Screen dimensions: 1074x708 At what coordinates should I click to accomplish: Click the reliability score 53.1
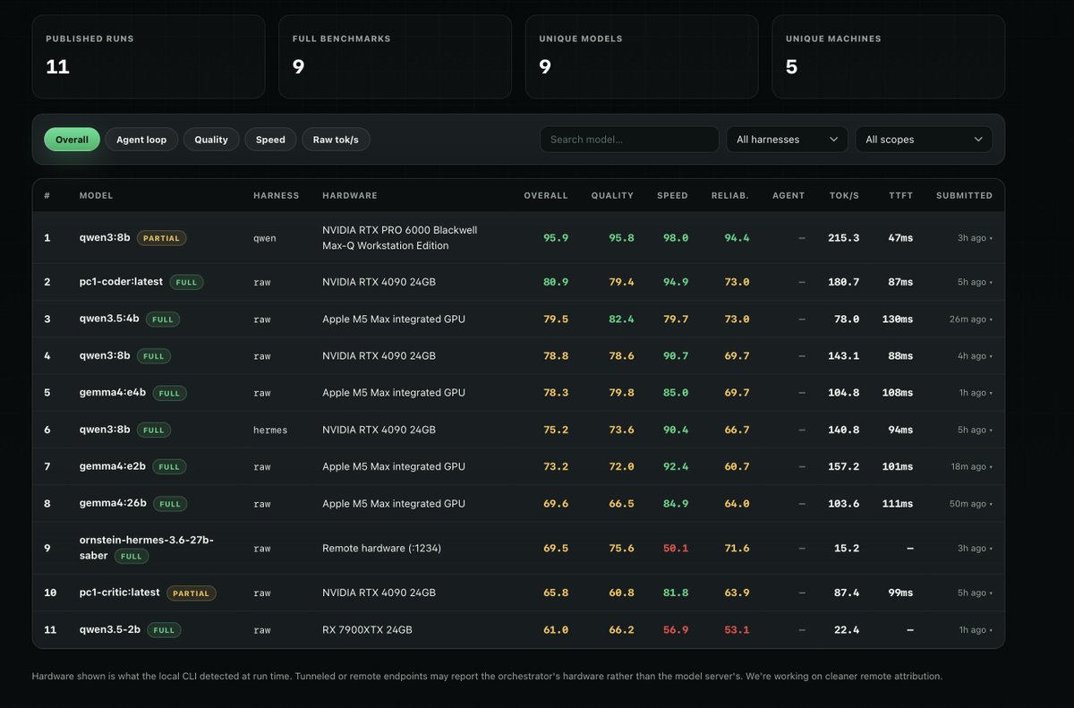pos(737,630)
